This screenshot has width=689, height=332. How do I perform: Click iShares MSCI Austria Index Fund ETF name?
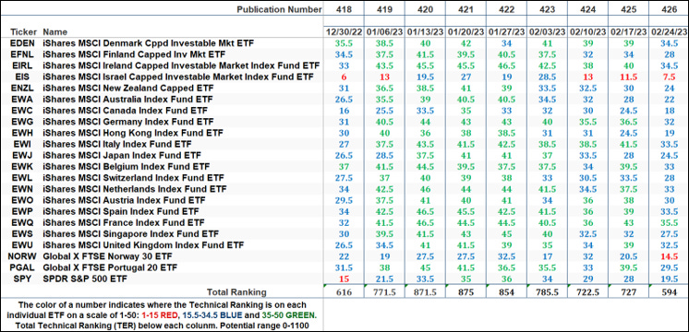(x=125, y=200)
